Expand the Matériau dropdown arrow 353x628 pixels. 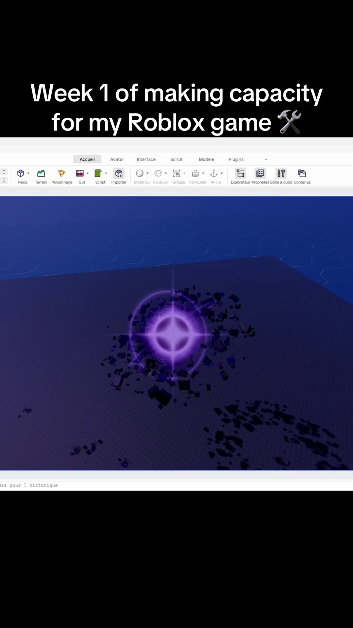coord(147,173)
